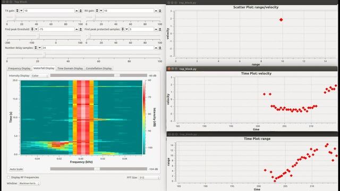Go to the Constellation Display tab

99,68
